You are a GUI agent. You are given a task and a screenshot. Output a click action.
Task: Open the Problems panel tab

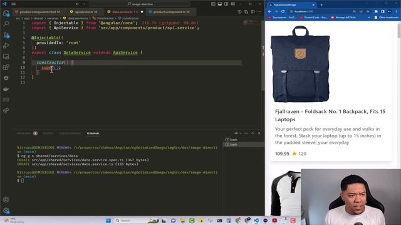(24, 133)
